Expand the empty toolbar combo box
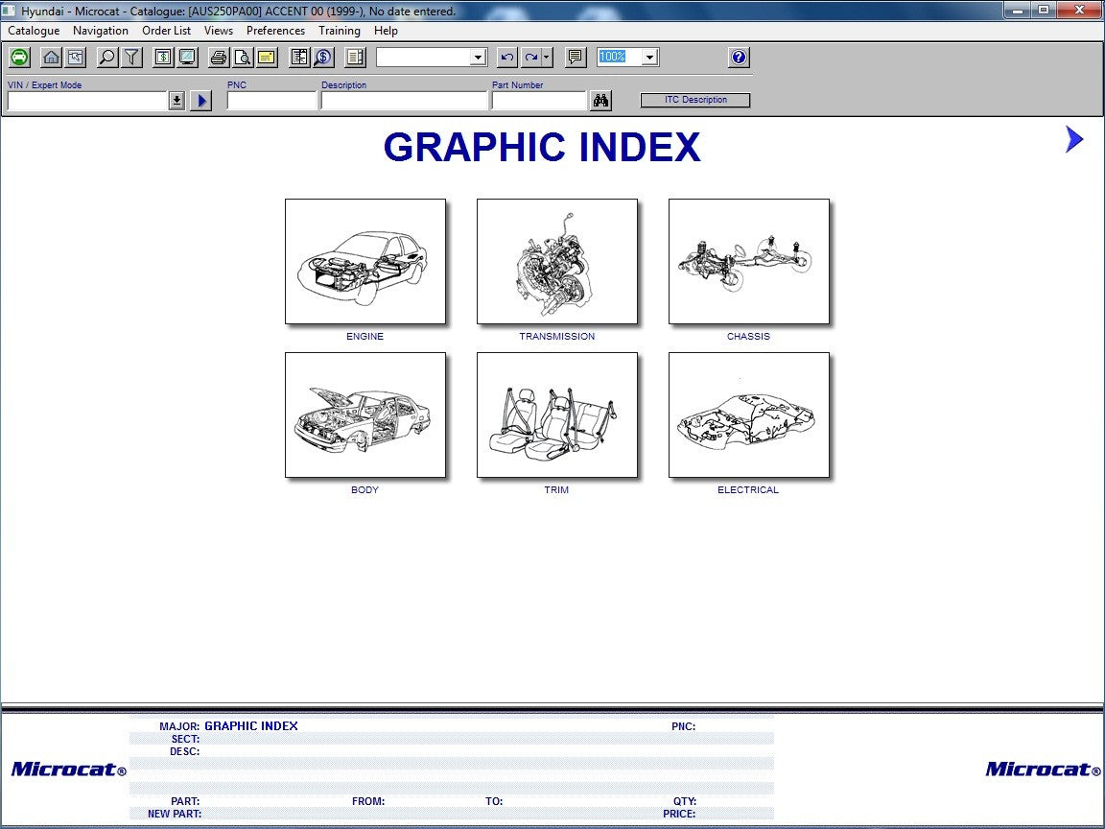The width and height of the screenshot is (1105, 829). tap(479, 58)
